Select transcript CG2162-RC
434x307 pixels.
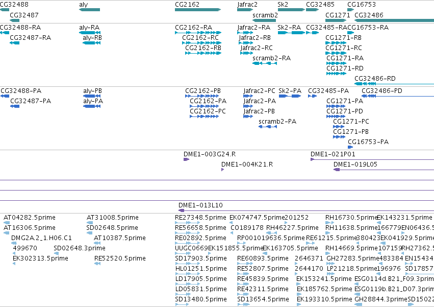(x=202, y=43)
